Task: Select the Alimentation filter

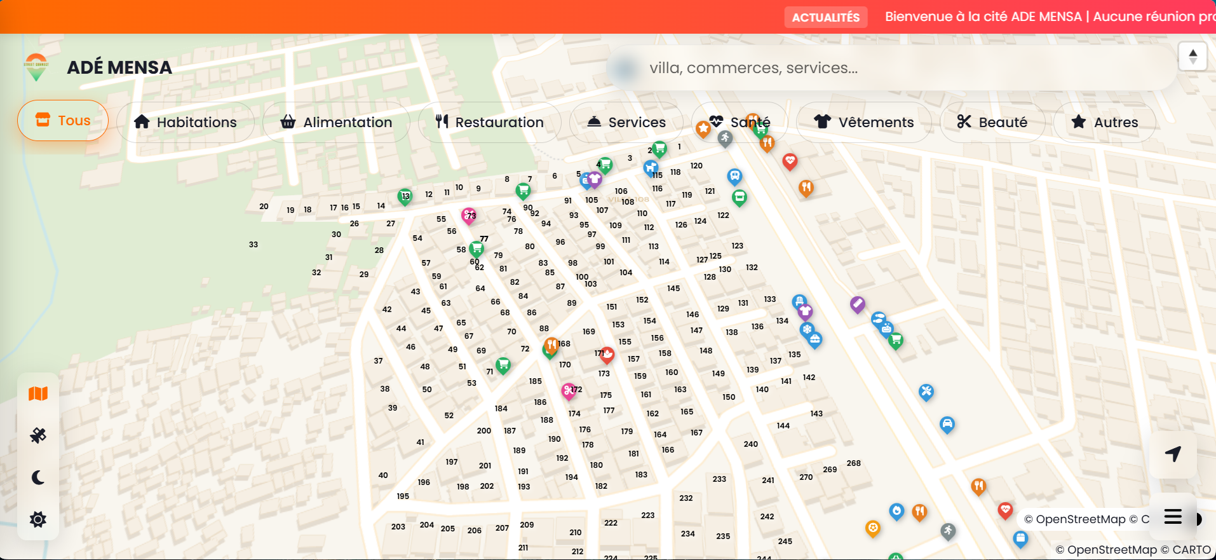Action: (336, 122)
